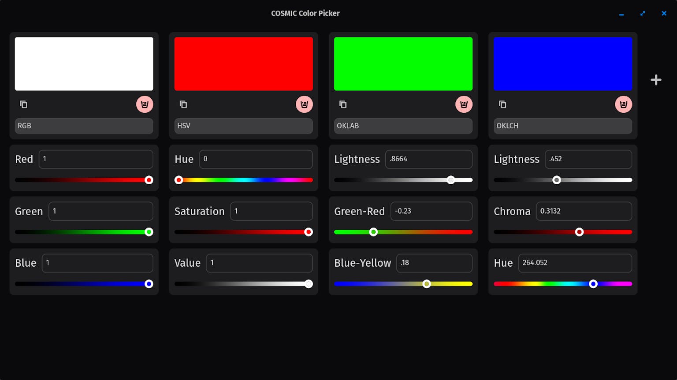Edit the Red value input field
The height and width of the screenshot is (380, 677).
click(x=96, y=159)
